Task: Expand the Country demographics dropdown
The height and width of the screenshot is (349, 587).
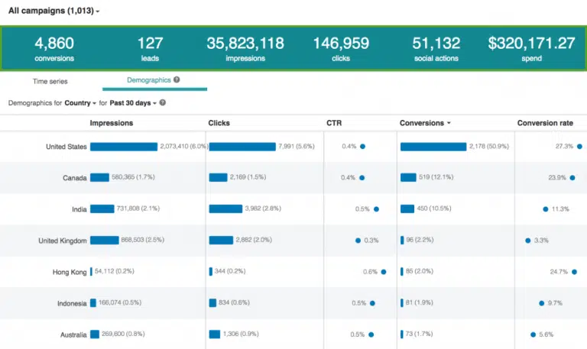Action: pyautogui.click(x=80, y=102)
